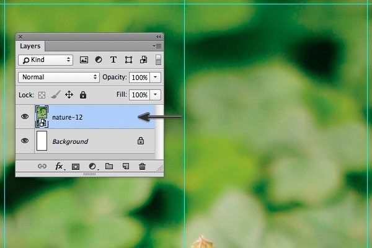Open the Normal blend mode dropdown
This screenshot has height=248, width=372.
coord(59,77)
